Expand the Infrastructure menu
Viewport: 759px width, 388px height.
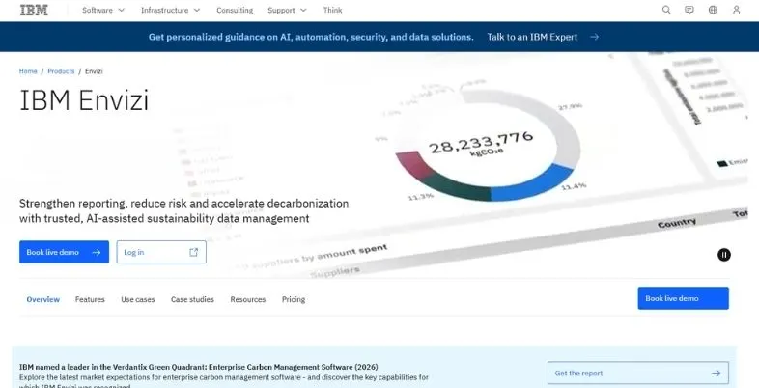(x=170, y=10)
